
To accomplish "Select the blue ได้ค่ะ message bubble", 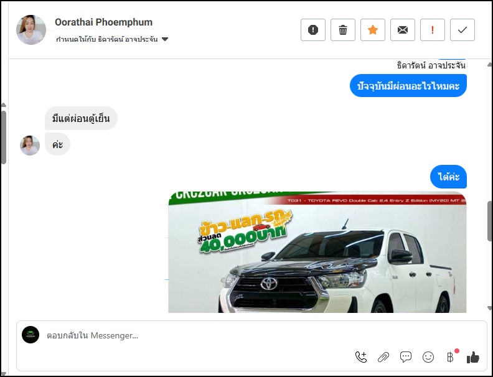I will 448,177.
